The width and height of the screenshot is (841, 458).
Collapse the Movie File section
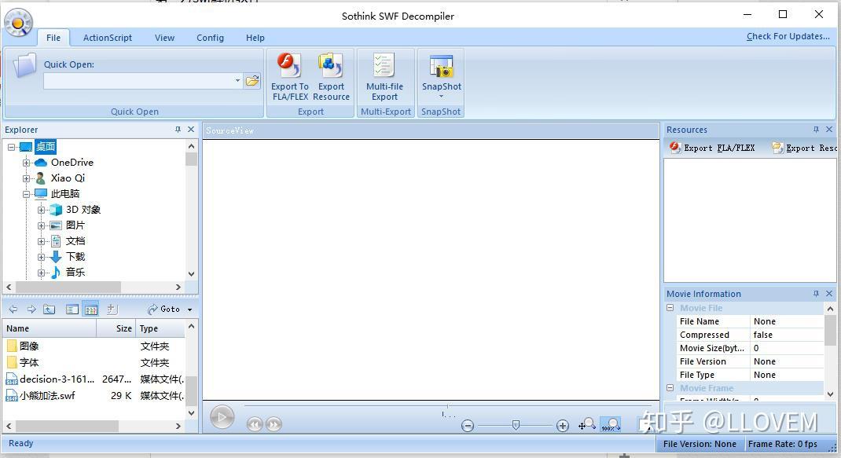pos(670,308)
